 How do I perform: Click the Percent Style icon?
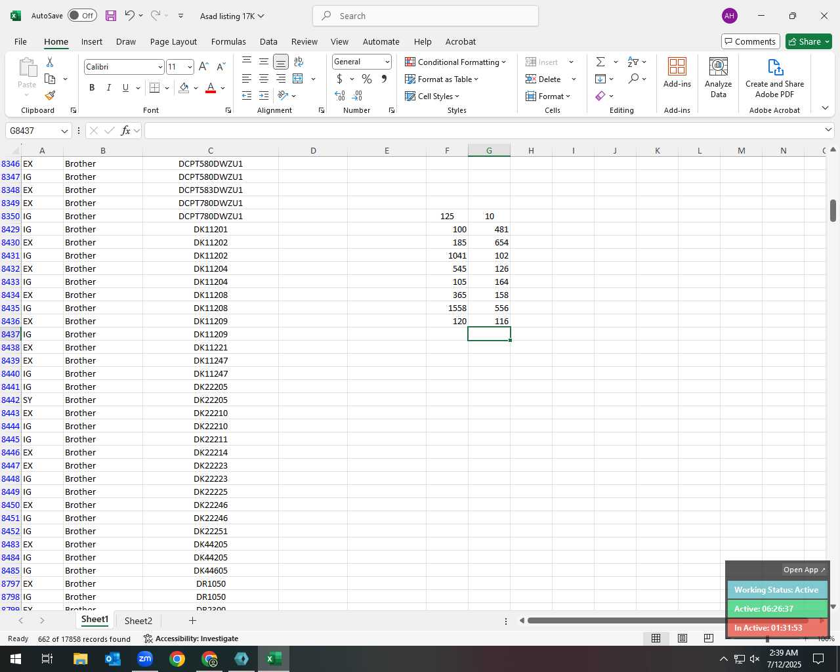367,79
